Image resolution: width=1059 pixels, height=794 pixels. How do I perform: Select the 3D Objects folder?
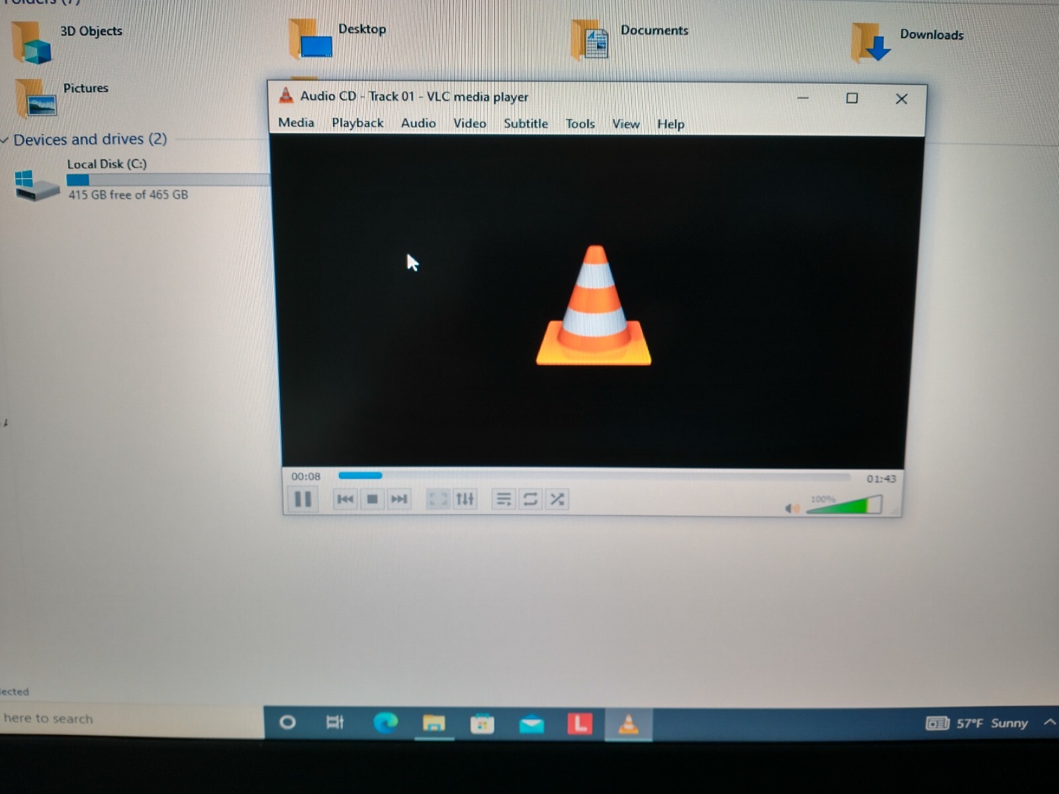pos(66,41)
